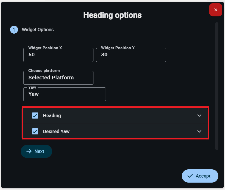The width and height of the screenshot is (225, 190).
Task: Focus the Widget Position Y field
Action: tap(131, 55)
